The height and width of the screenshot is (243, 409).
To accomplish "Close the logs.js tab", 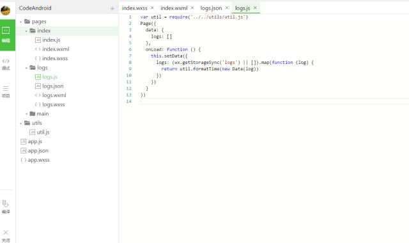I will [x=255, y=8].
